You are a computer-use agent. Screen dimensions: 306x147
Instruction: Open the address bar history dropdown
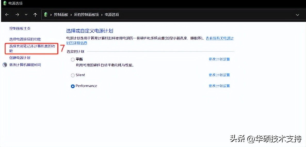[x=297, y=15]
